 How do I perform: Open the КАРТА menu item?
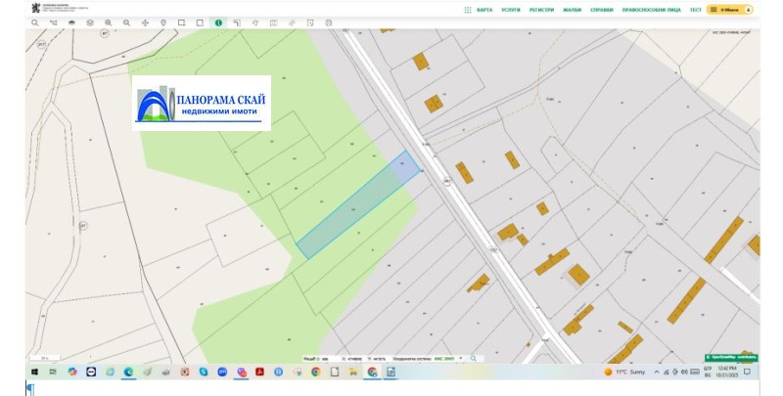(x=484, y=9)
